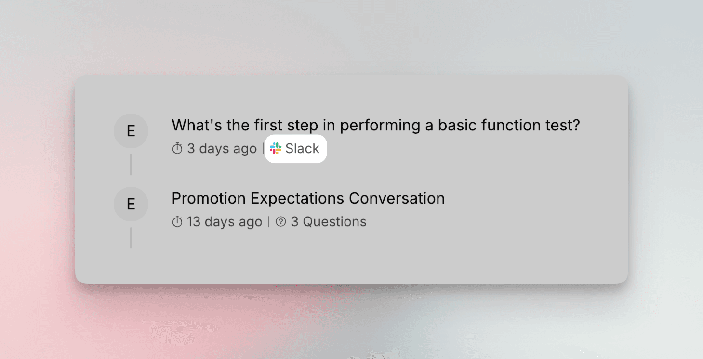Open the "What's the first step" question entry

point(376,125)
